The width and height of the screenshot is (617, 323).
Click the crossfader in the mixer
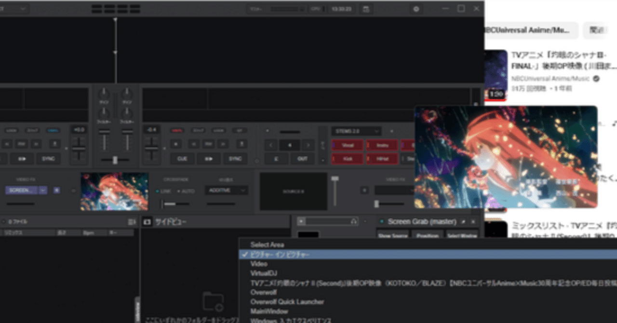(x=115, y=159)
